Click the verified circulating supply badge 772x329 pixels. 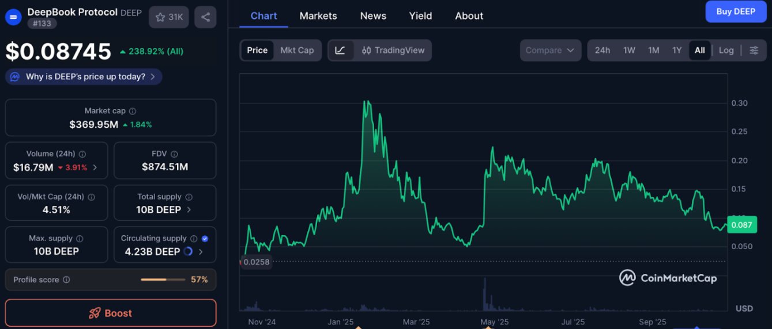205,239
